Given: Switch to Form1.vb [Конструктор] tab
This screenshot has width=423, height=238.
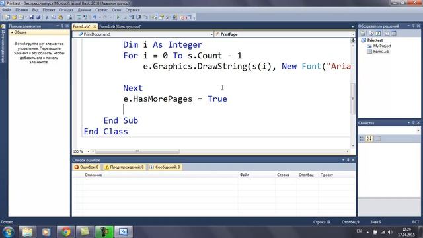Looking at the screenshot, I should [120, 26].
